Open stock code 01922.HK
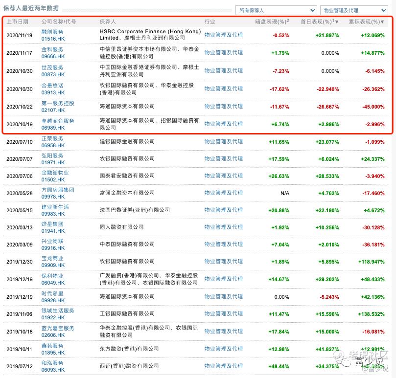 53,317
